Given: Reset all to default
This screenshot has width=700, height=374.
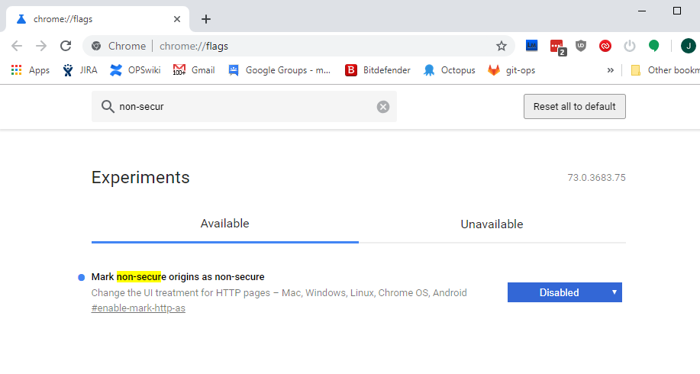Looking at the screenshot, I should click(x=575, y=107).
